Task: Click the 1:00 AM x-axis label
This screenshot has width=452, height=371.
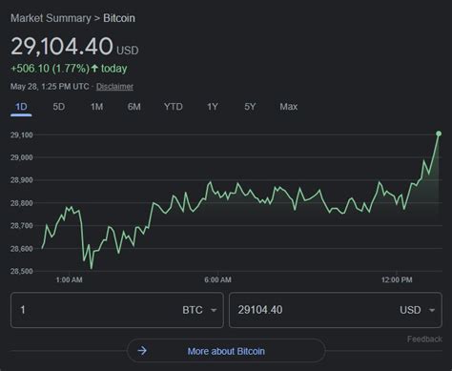Action: [x=69, y=279]
